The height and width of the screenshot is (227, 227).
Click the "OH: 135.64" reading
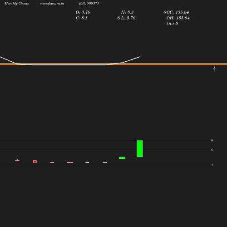tap(178, 18)
